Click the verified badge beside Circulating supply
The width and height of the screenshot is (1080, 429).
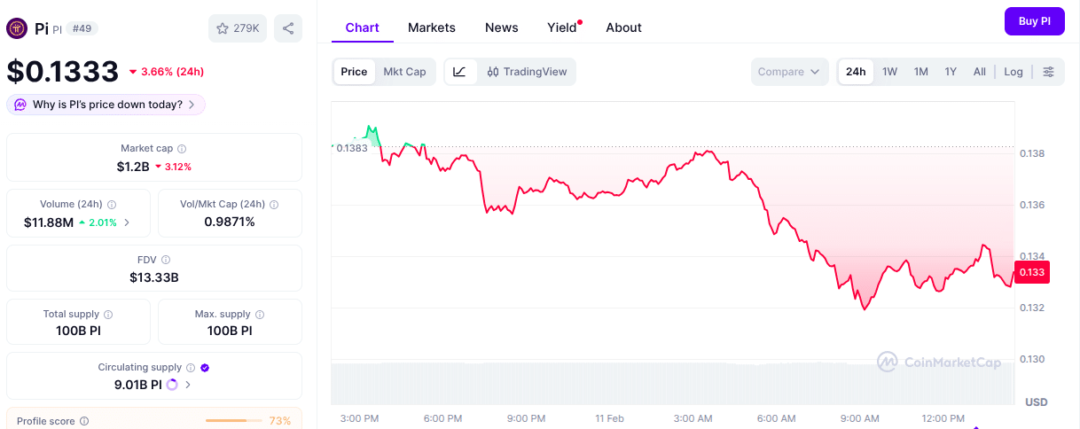click(205, 367)
